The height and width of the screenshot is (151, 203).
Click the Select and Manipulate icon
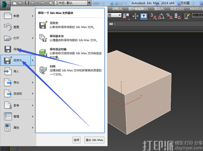click(135, 16)
